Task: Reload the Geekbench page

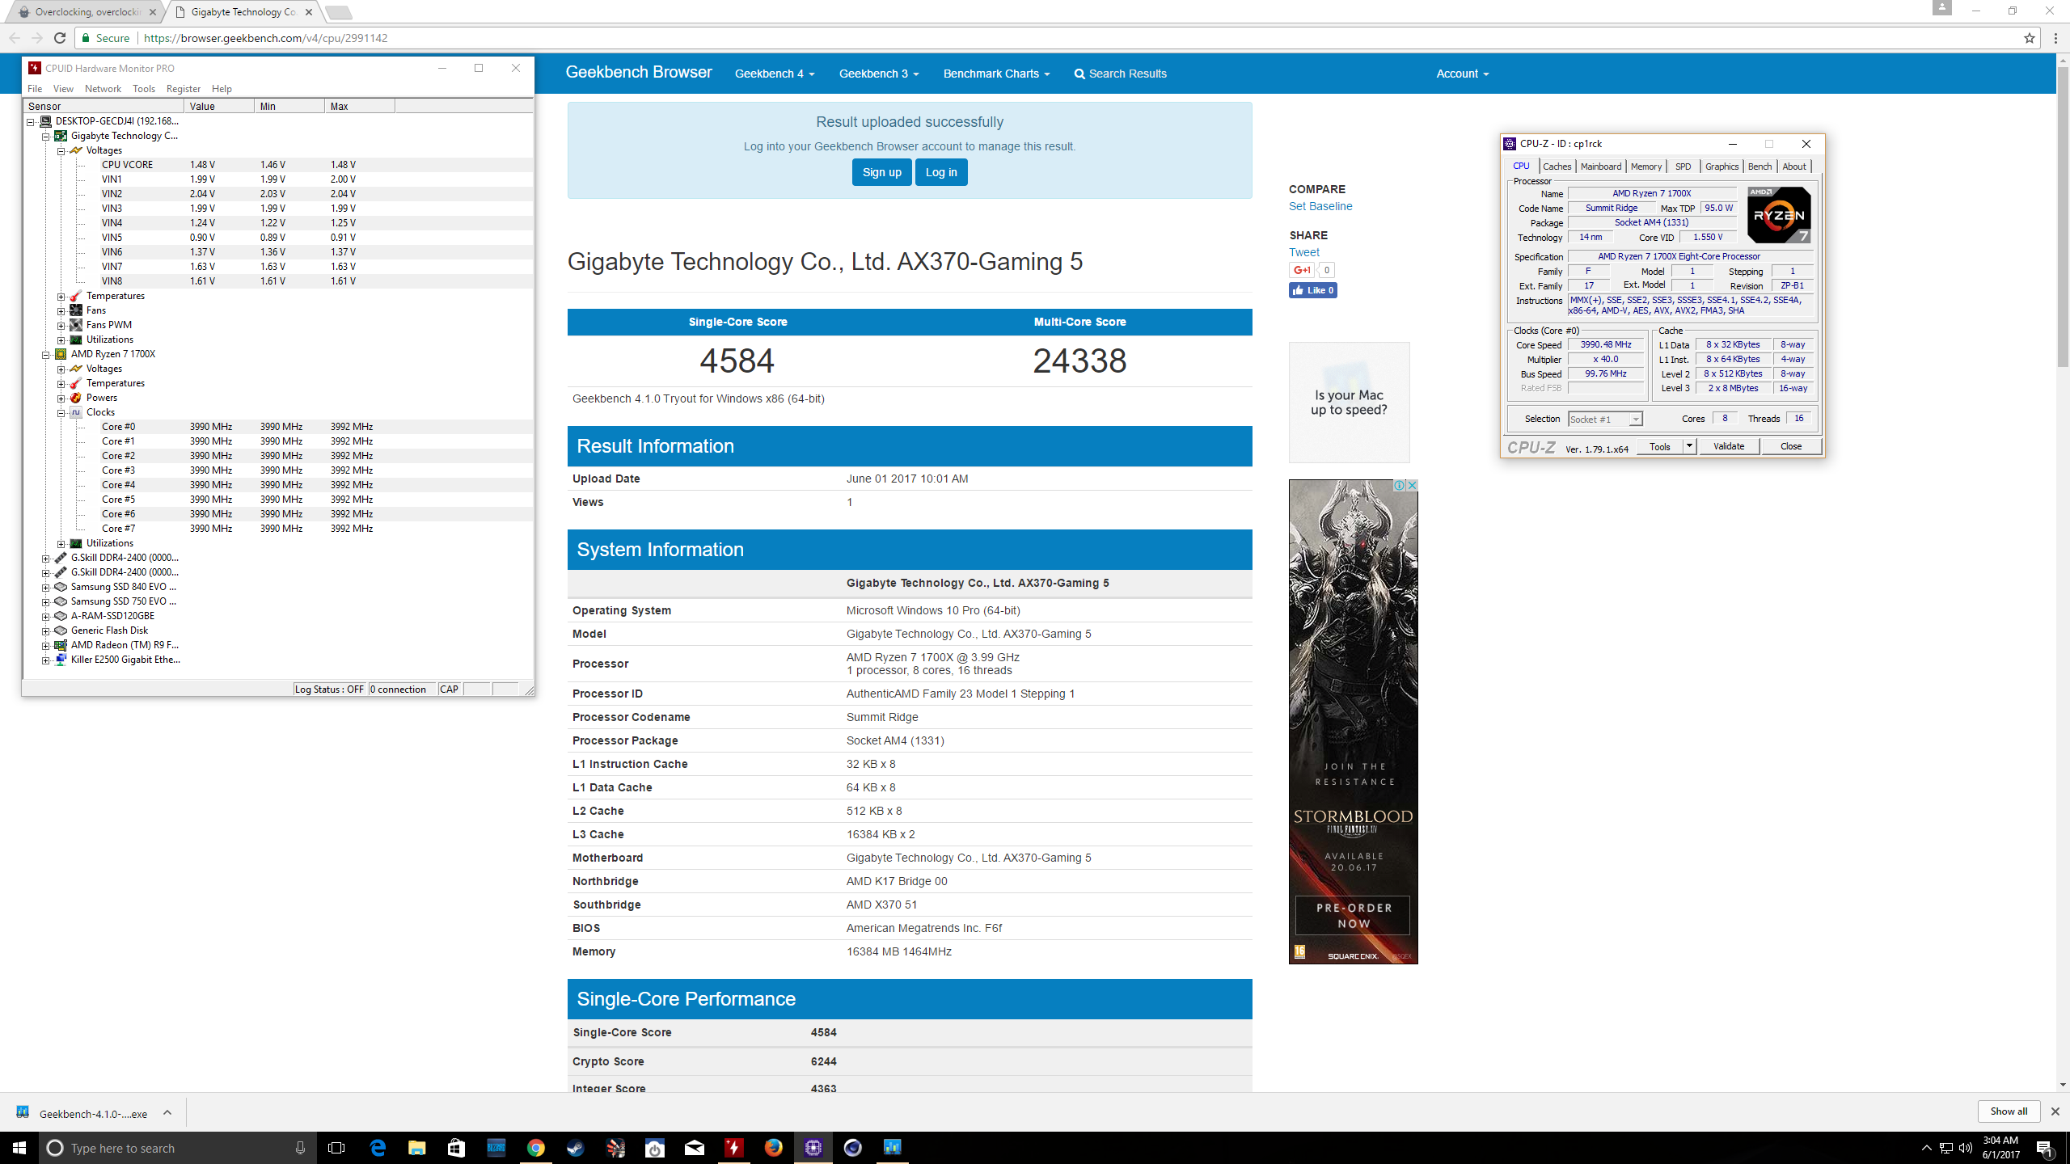Action: 60,38
